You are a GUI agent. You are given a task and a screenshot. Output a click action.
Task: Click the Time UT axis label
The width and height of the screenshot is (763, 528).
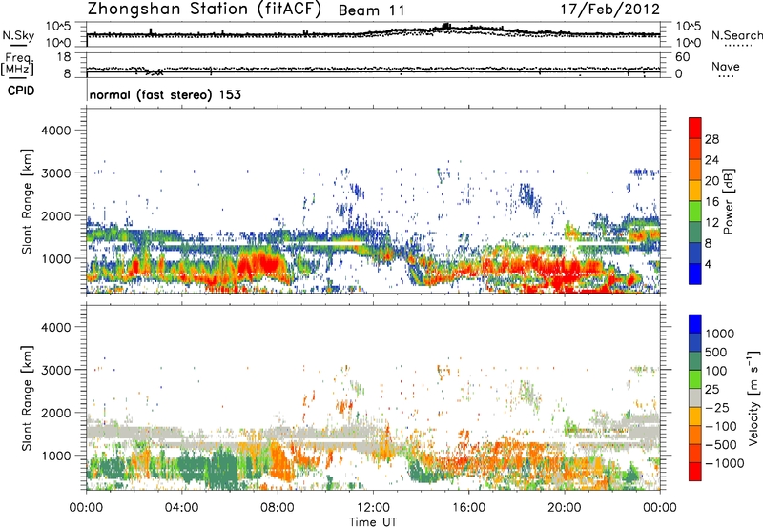coord(373,522)
